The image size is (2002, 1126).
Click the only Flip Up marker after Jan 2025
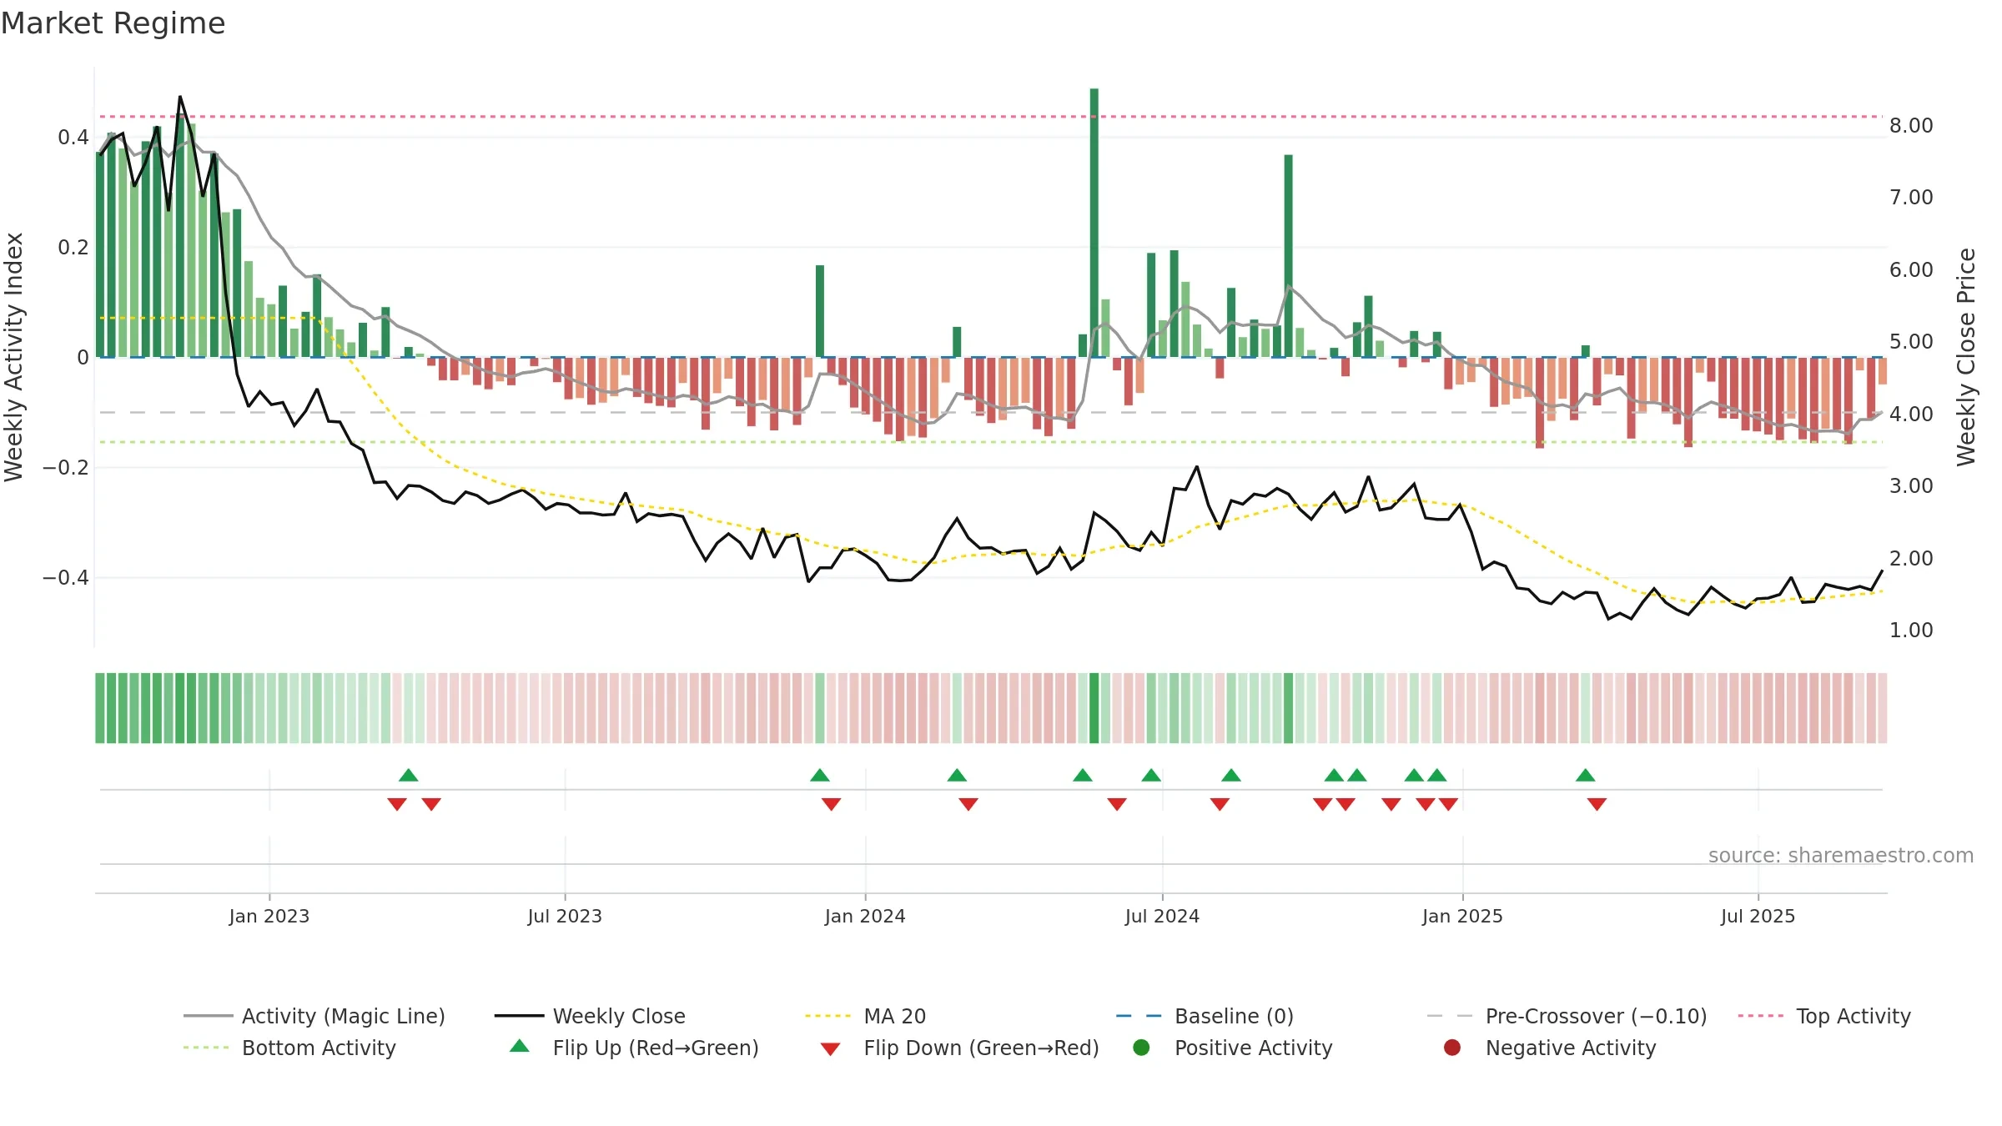pos(1586,776)
